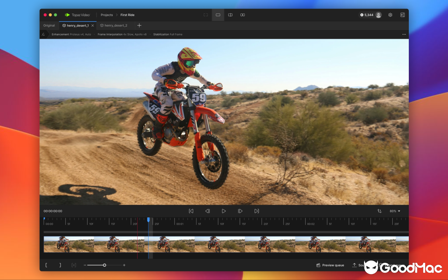Select the single preview view mode

[x=218, y=15]
